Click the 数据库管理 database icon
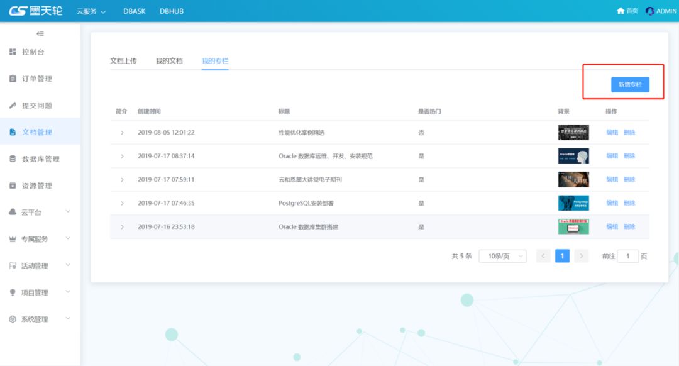This screenshot has width=679, height=366. (x=13, y=159)
